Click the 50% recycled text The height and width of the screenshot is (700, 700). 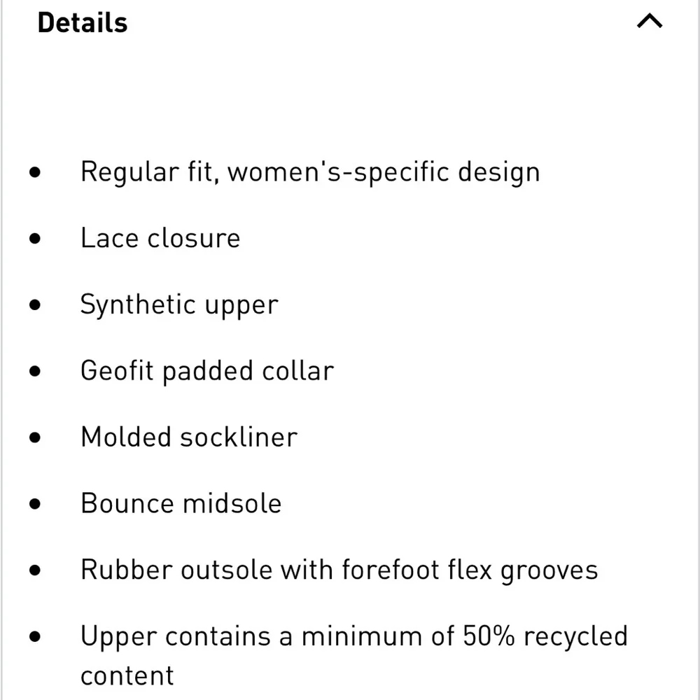click(x=545, y=636)
